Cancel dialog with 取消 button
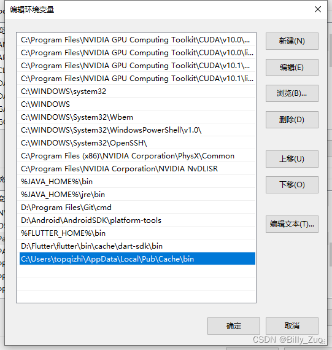332x350 pixels. [x=292, y=326]
